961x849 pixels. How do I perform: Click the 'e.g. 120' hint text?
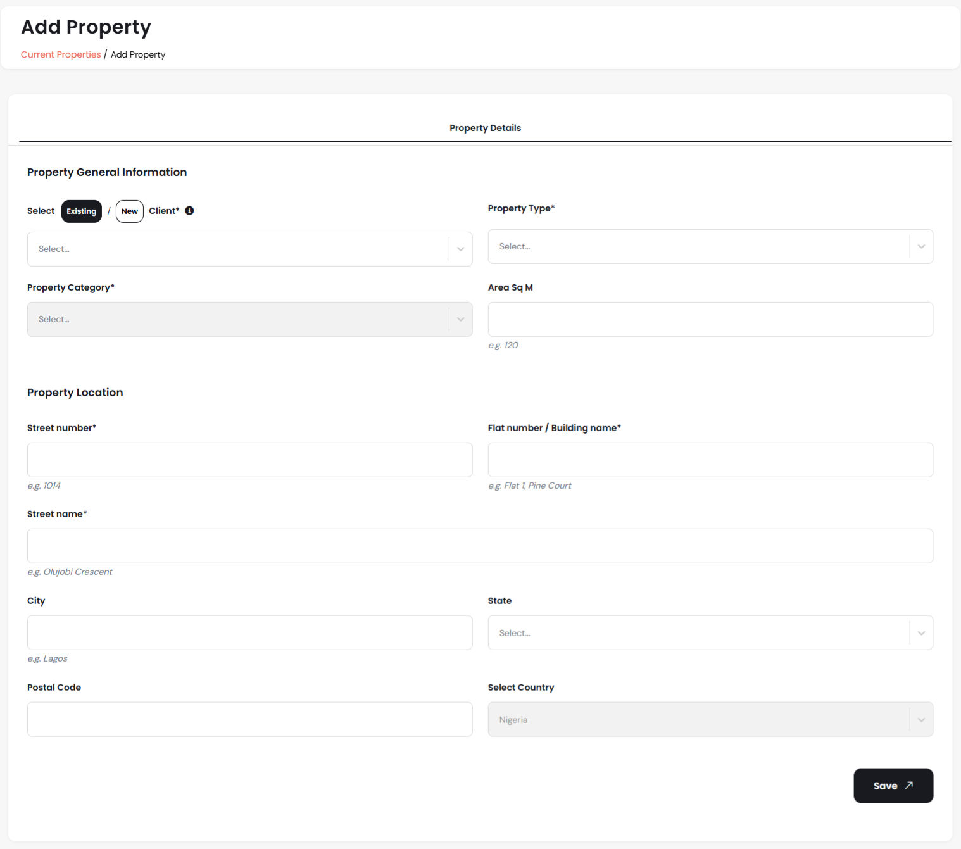[503, 345]
